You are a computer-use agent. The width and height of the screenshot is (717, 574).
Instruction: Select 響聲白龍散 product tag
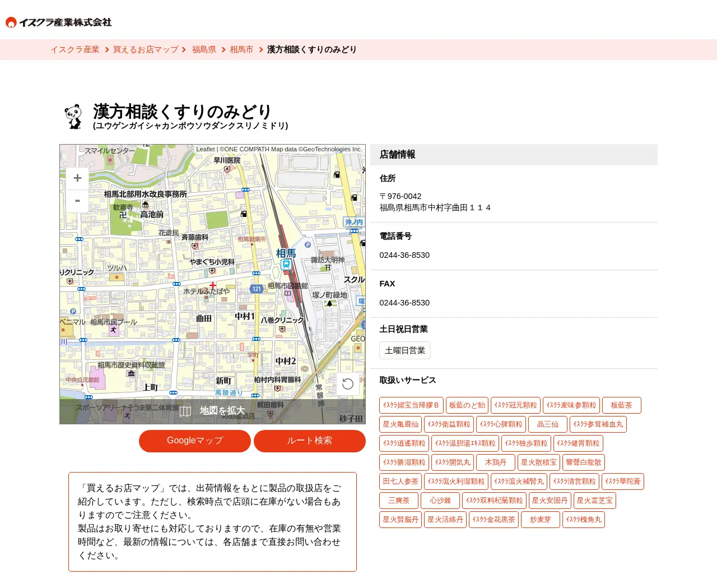584,462
